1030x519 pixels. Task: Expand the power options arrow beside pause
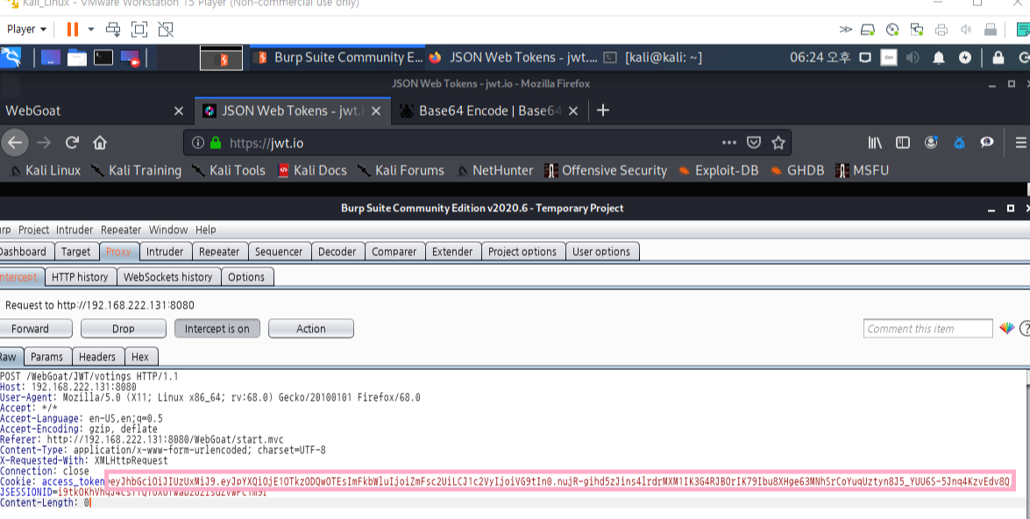point(90,29)
